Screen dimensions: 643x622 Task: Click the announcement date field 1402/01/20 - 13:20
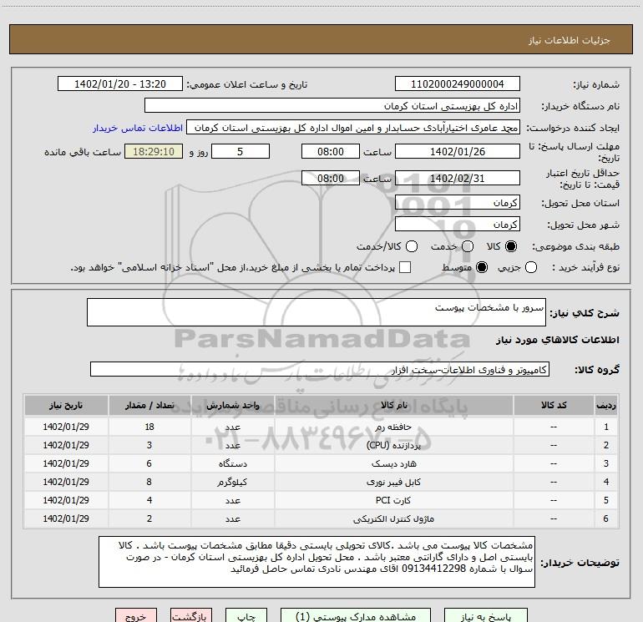(x=120, y=84)
